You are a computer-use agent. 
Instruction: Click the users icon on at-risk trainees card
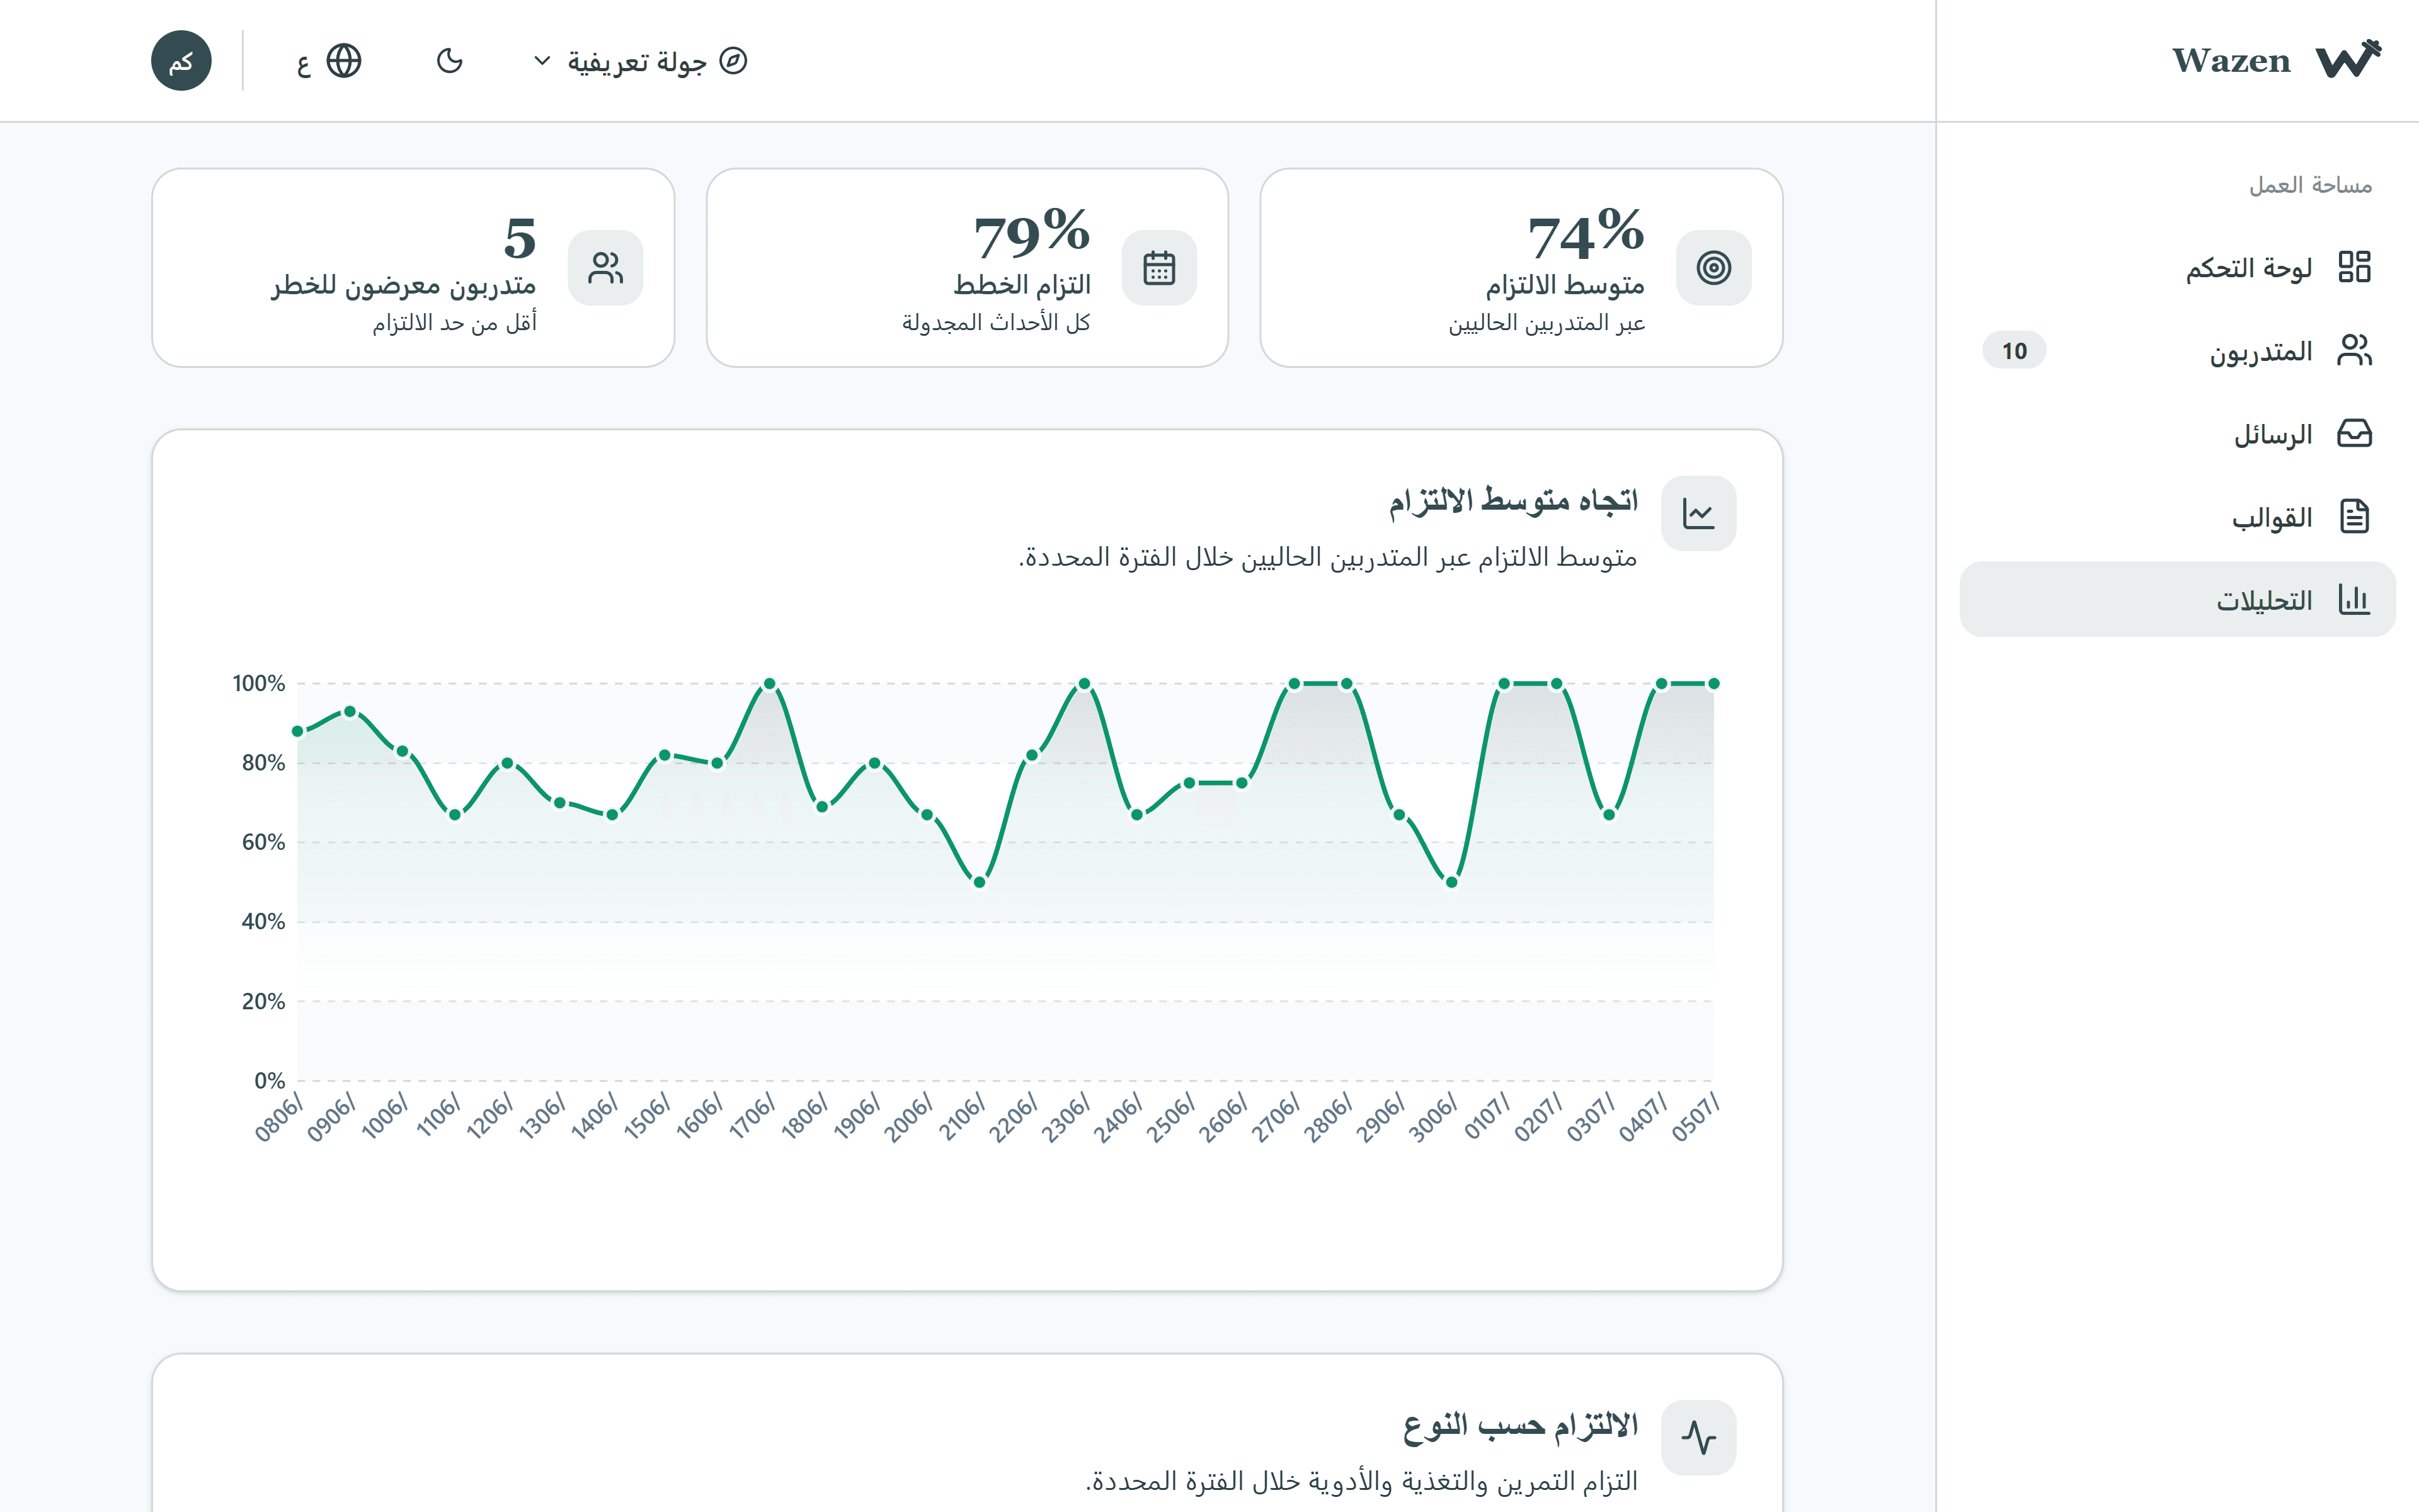(606, 268)
